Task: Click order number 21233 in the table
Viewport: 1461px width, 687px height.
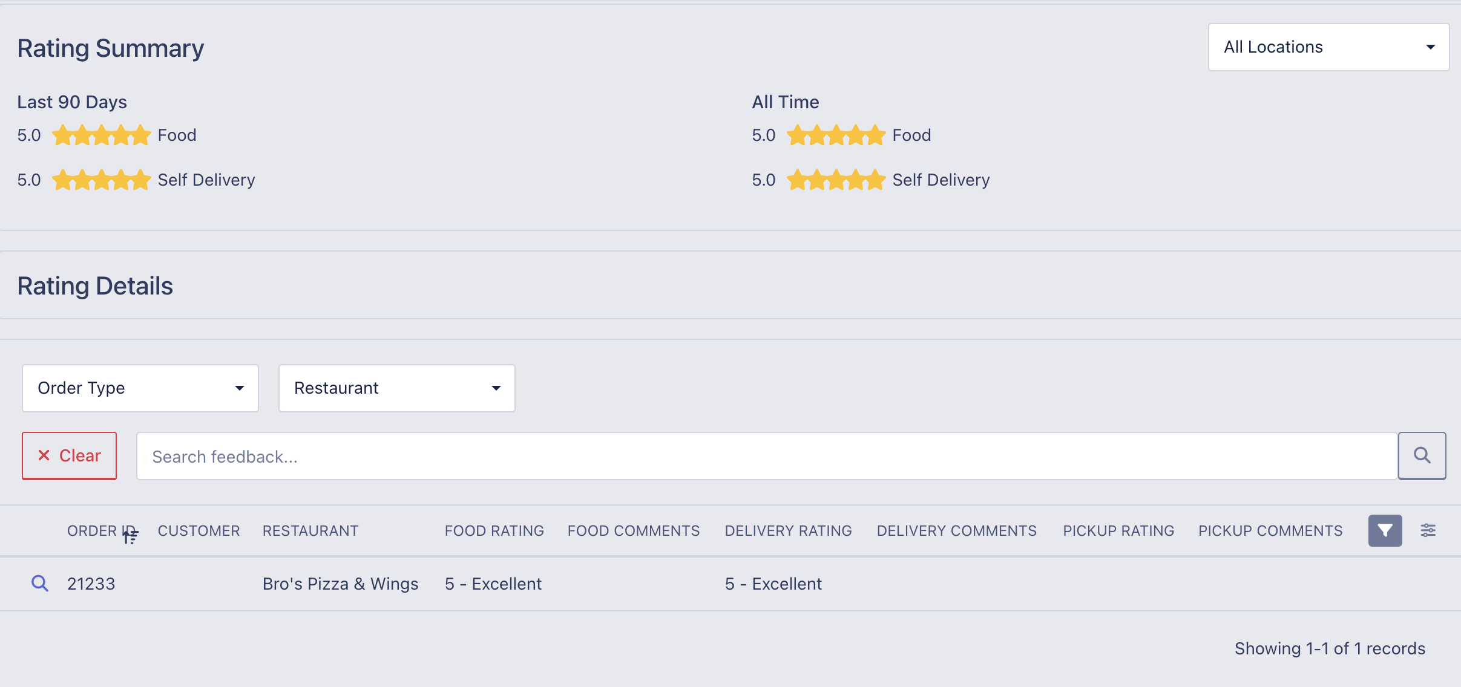Action: [91, 584]
